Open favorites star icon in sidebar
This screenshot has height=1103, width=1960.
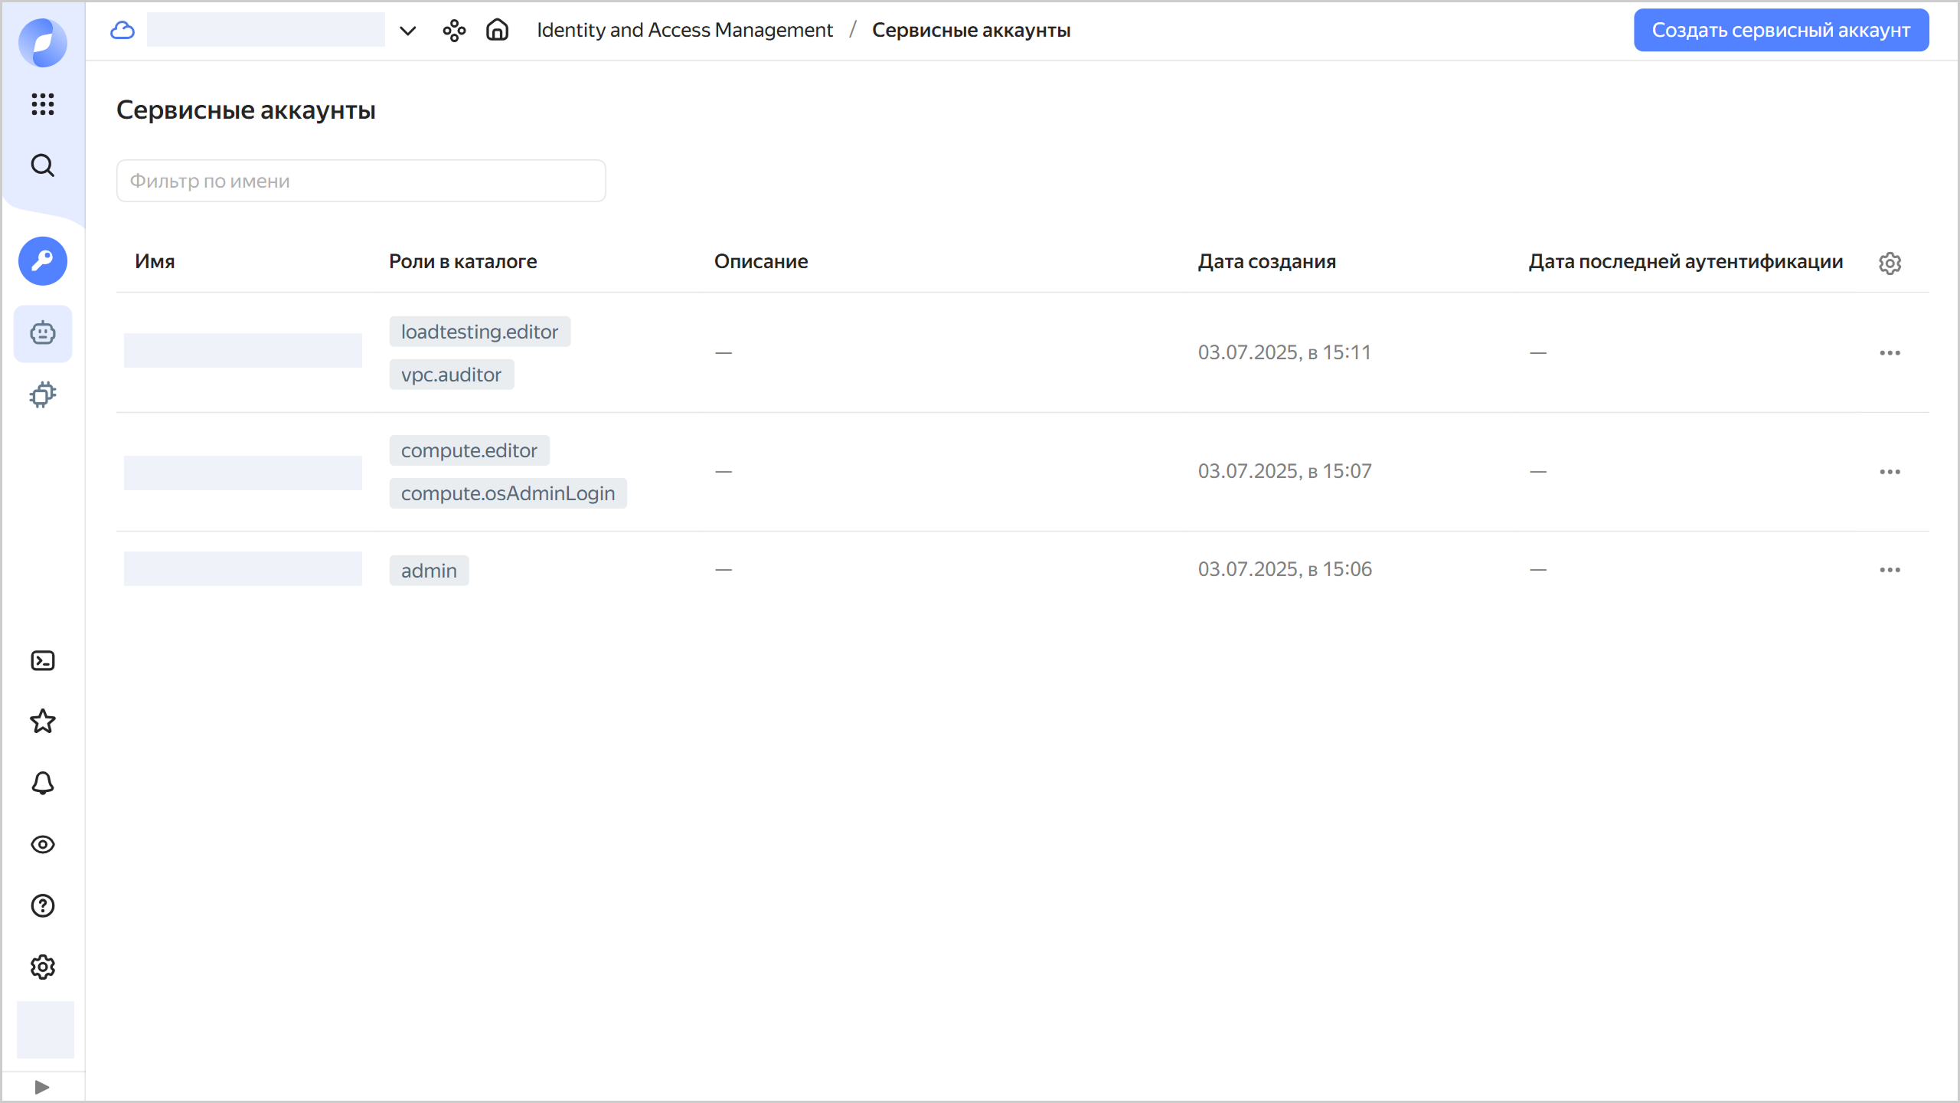43,722
